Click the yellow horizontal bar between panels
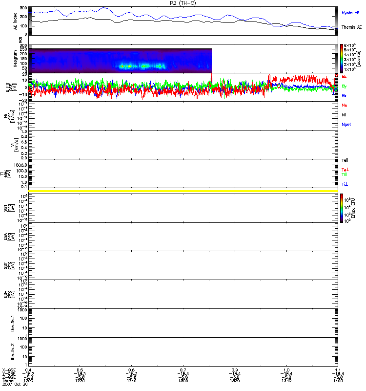Image resolution: width=366 pixels, height=391 pixels. [x=183, y=191]
